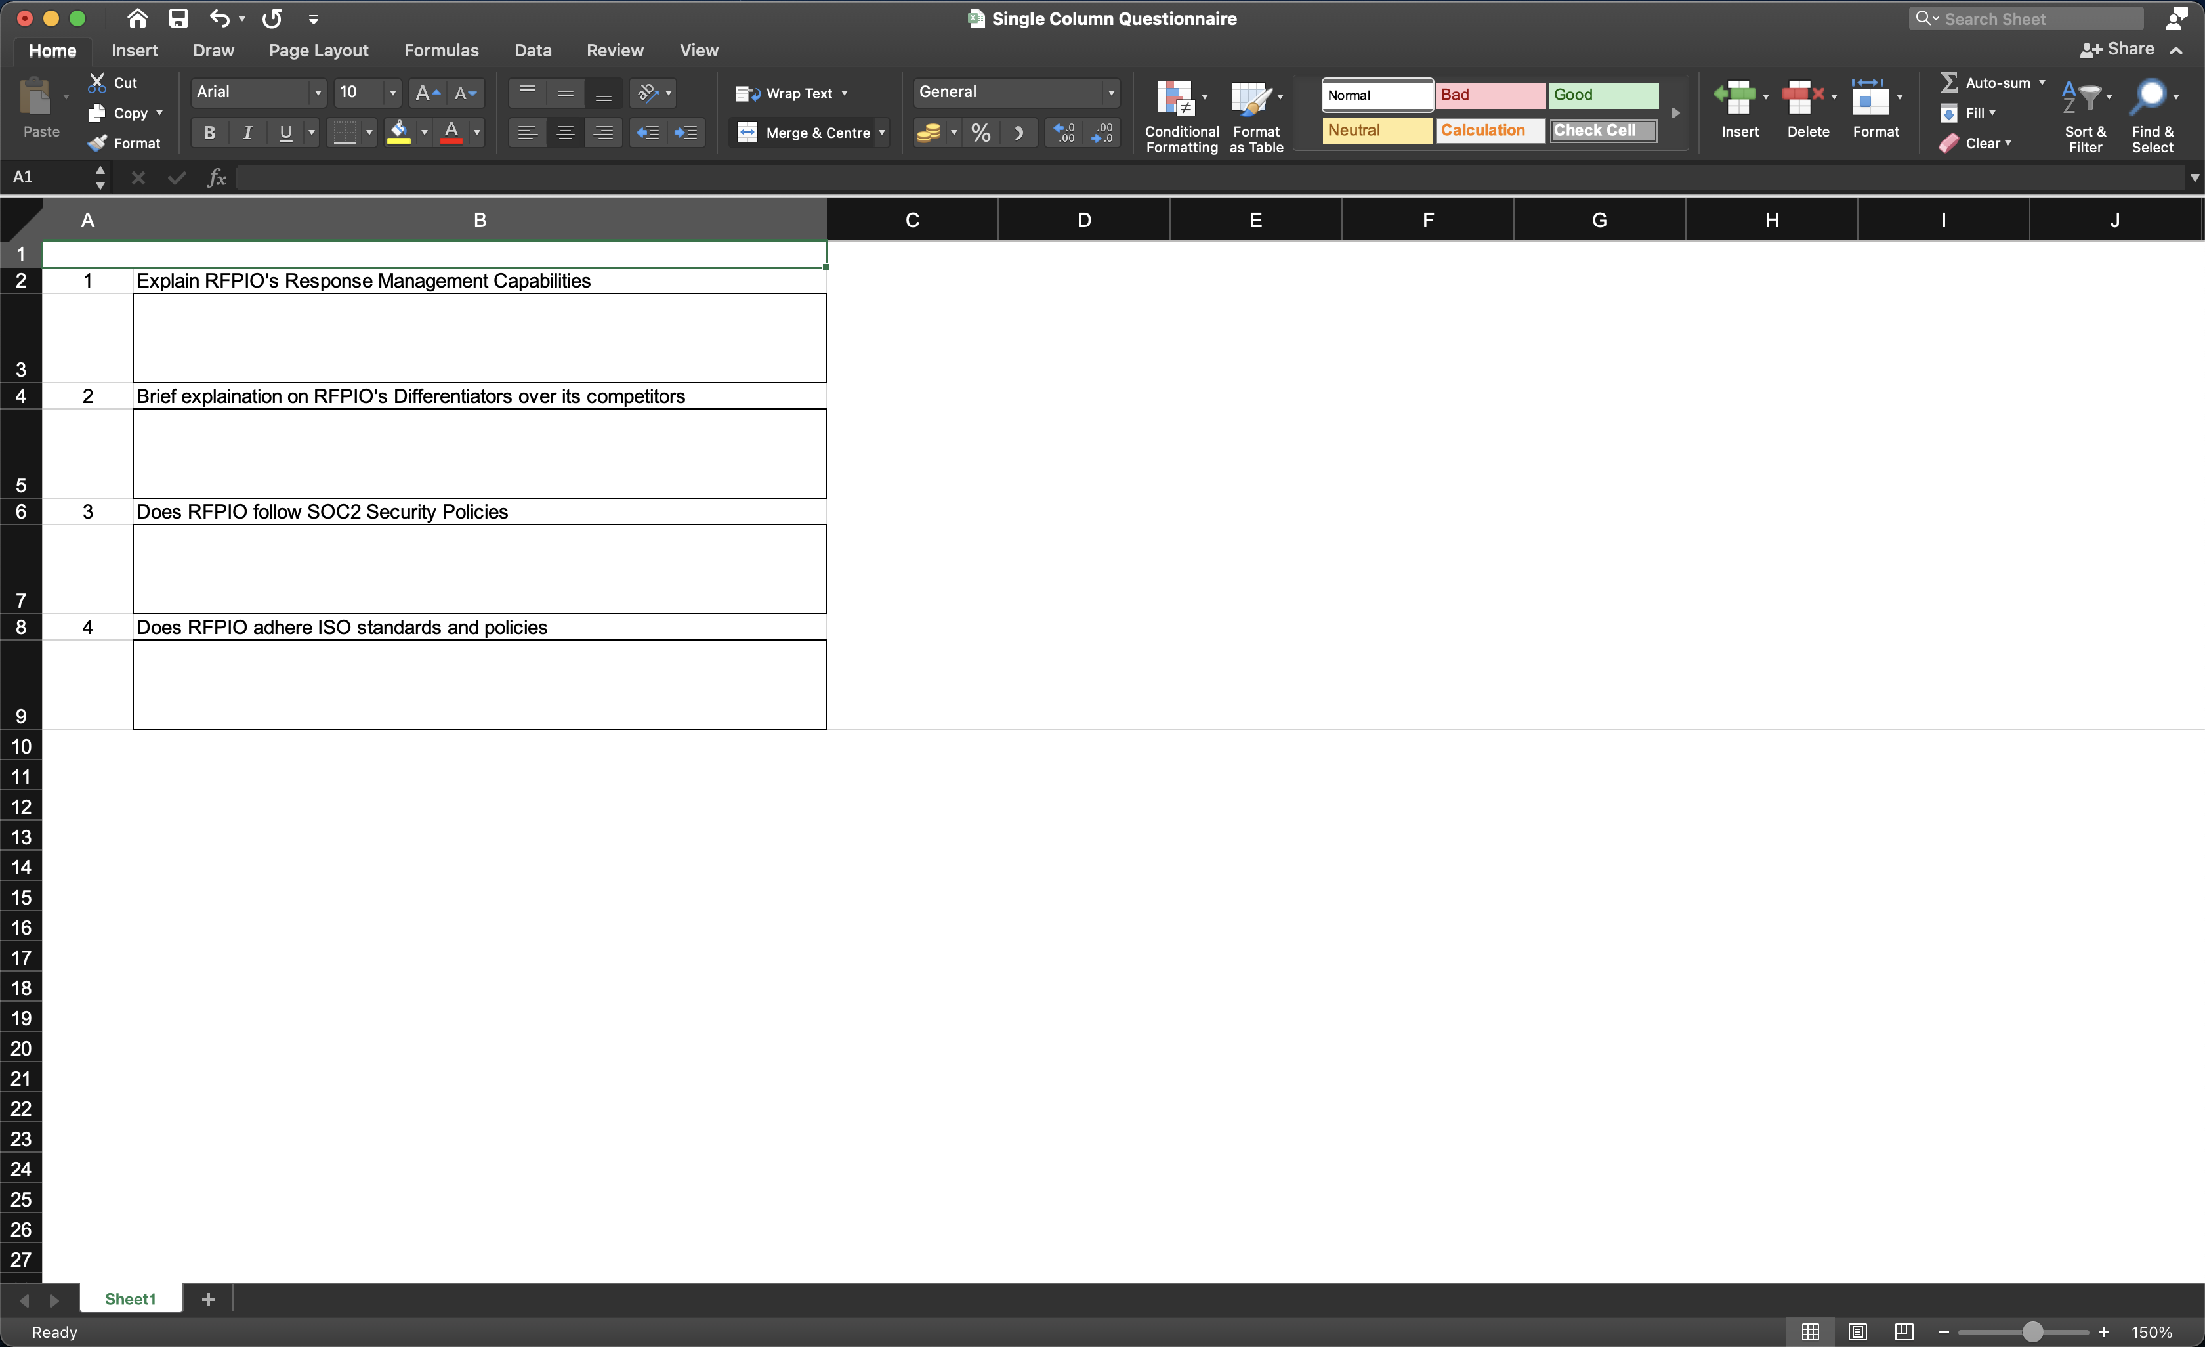Screen dimensions: 2205x1347
Task: Align text to the top
Action: point(527,92)
